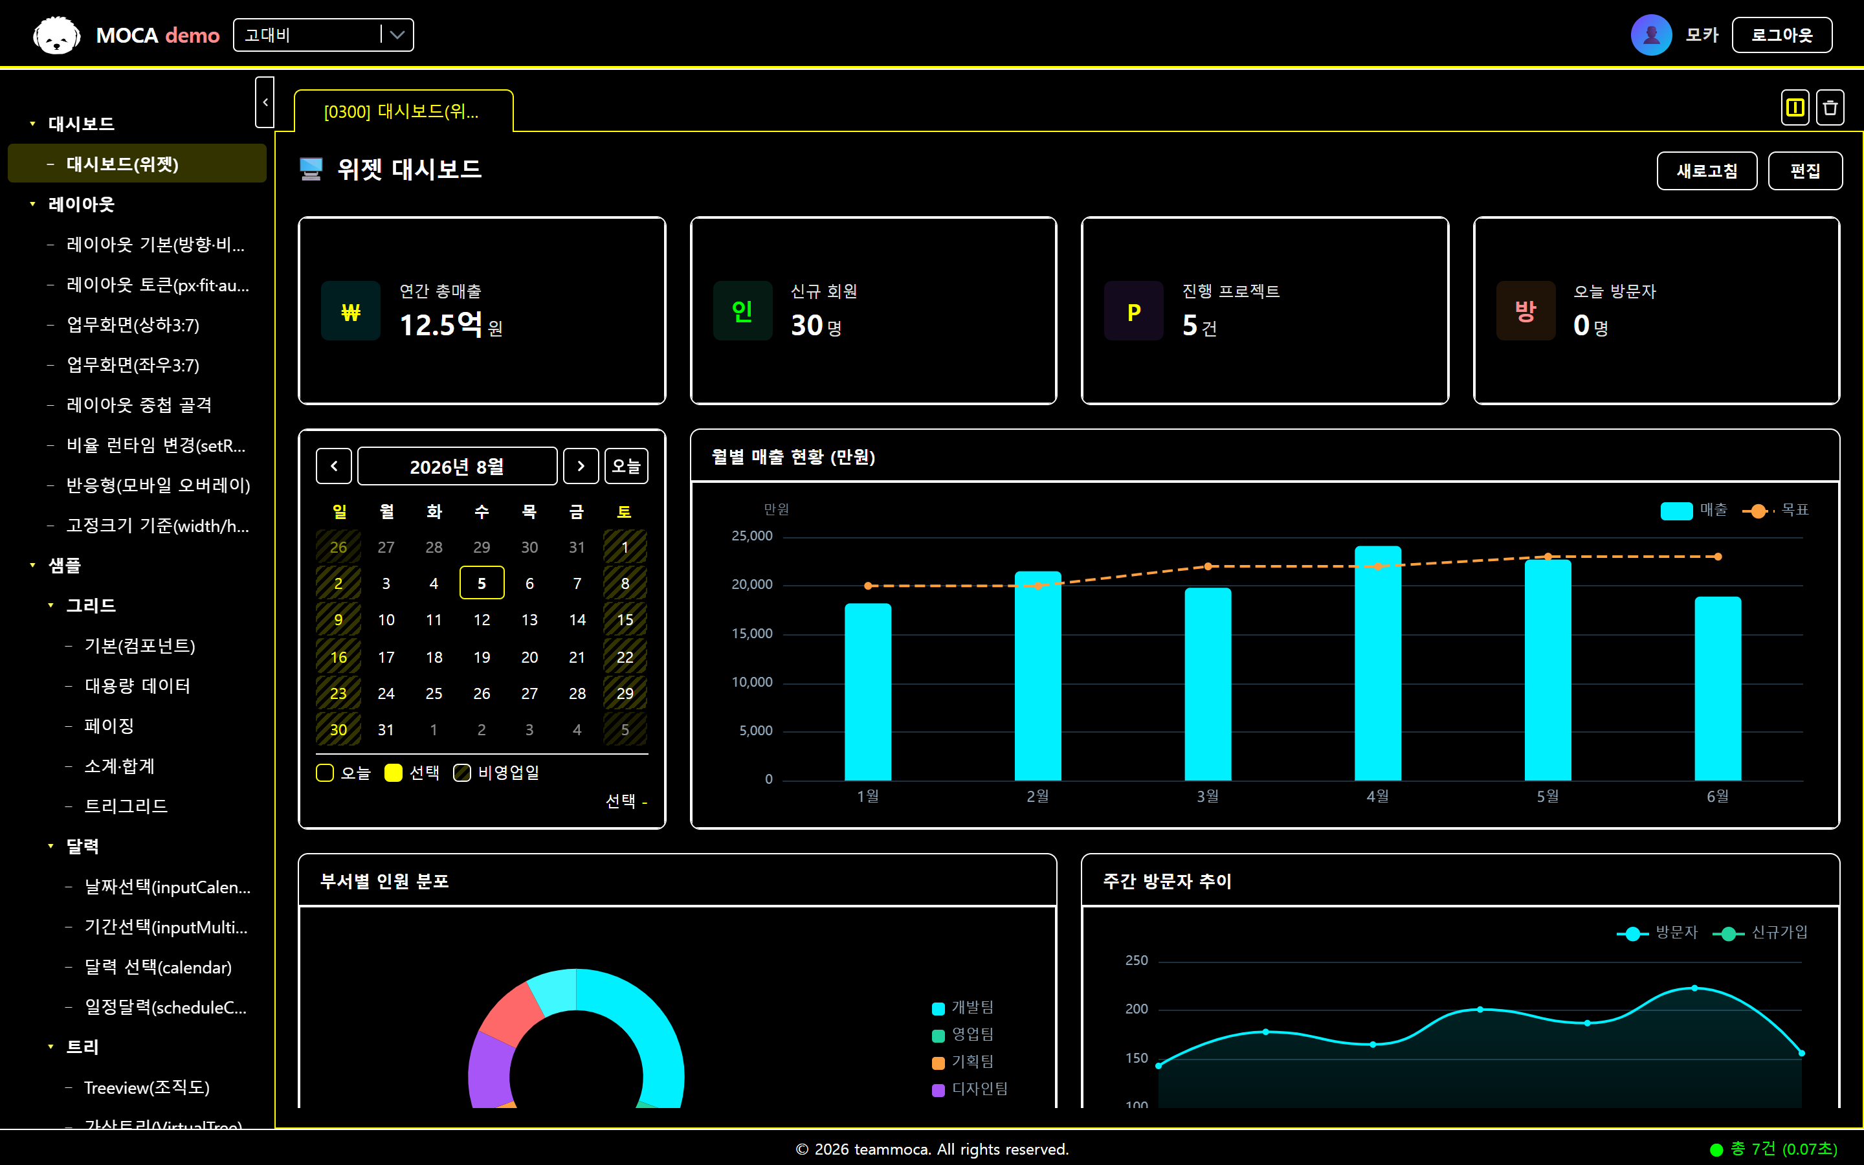Toggle 개발팀 in the donut legend

coord(963,1008)
